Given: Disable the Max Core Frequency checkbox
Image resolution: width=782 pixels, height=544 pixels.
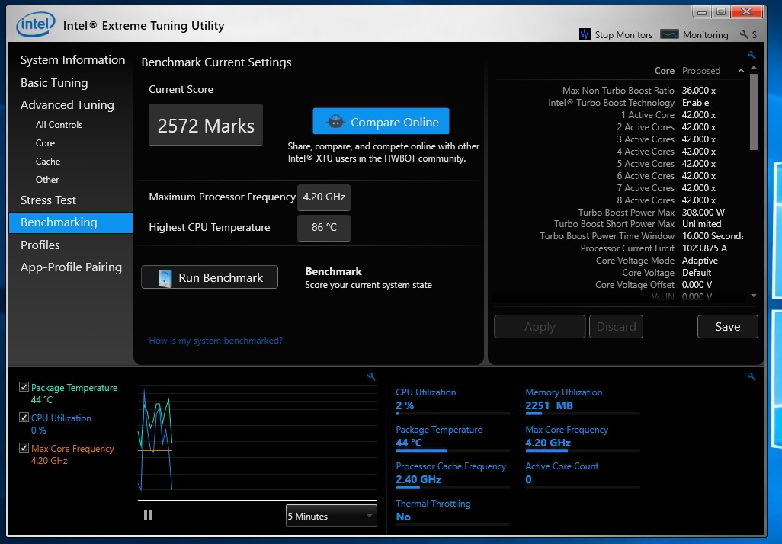Looking at the screenshot, I should point(24,448).
